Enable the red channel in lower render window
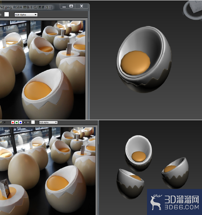This screenshot has width=202, height=215. (x=13, y=122)
